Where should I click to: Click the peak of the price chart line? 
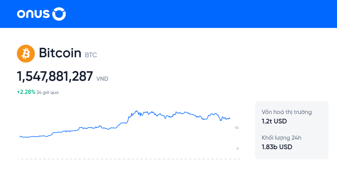pyautogui.click(x=136, y=111)
